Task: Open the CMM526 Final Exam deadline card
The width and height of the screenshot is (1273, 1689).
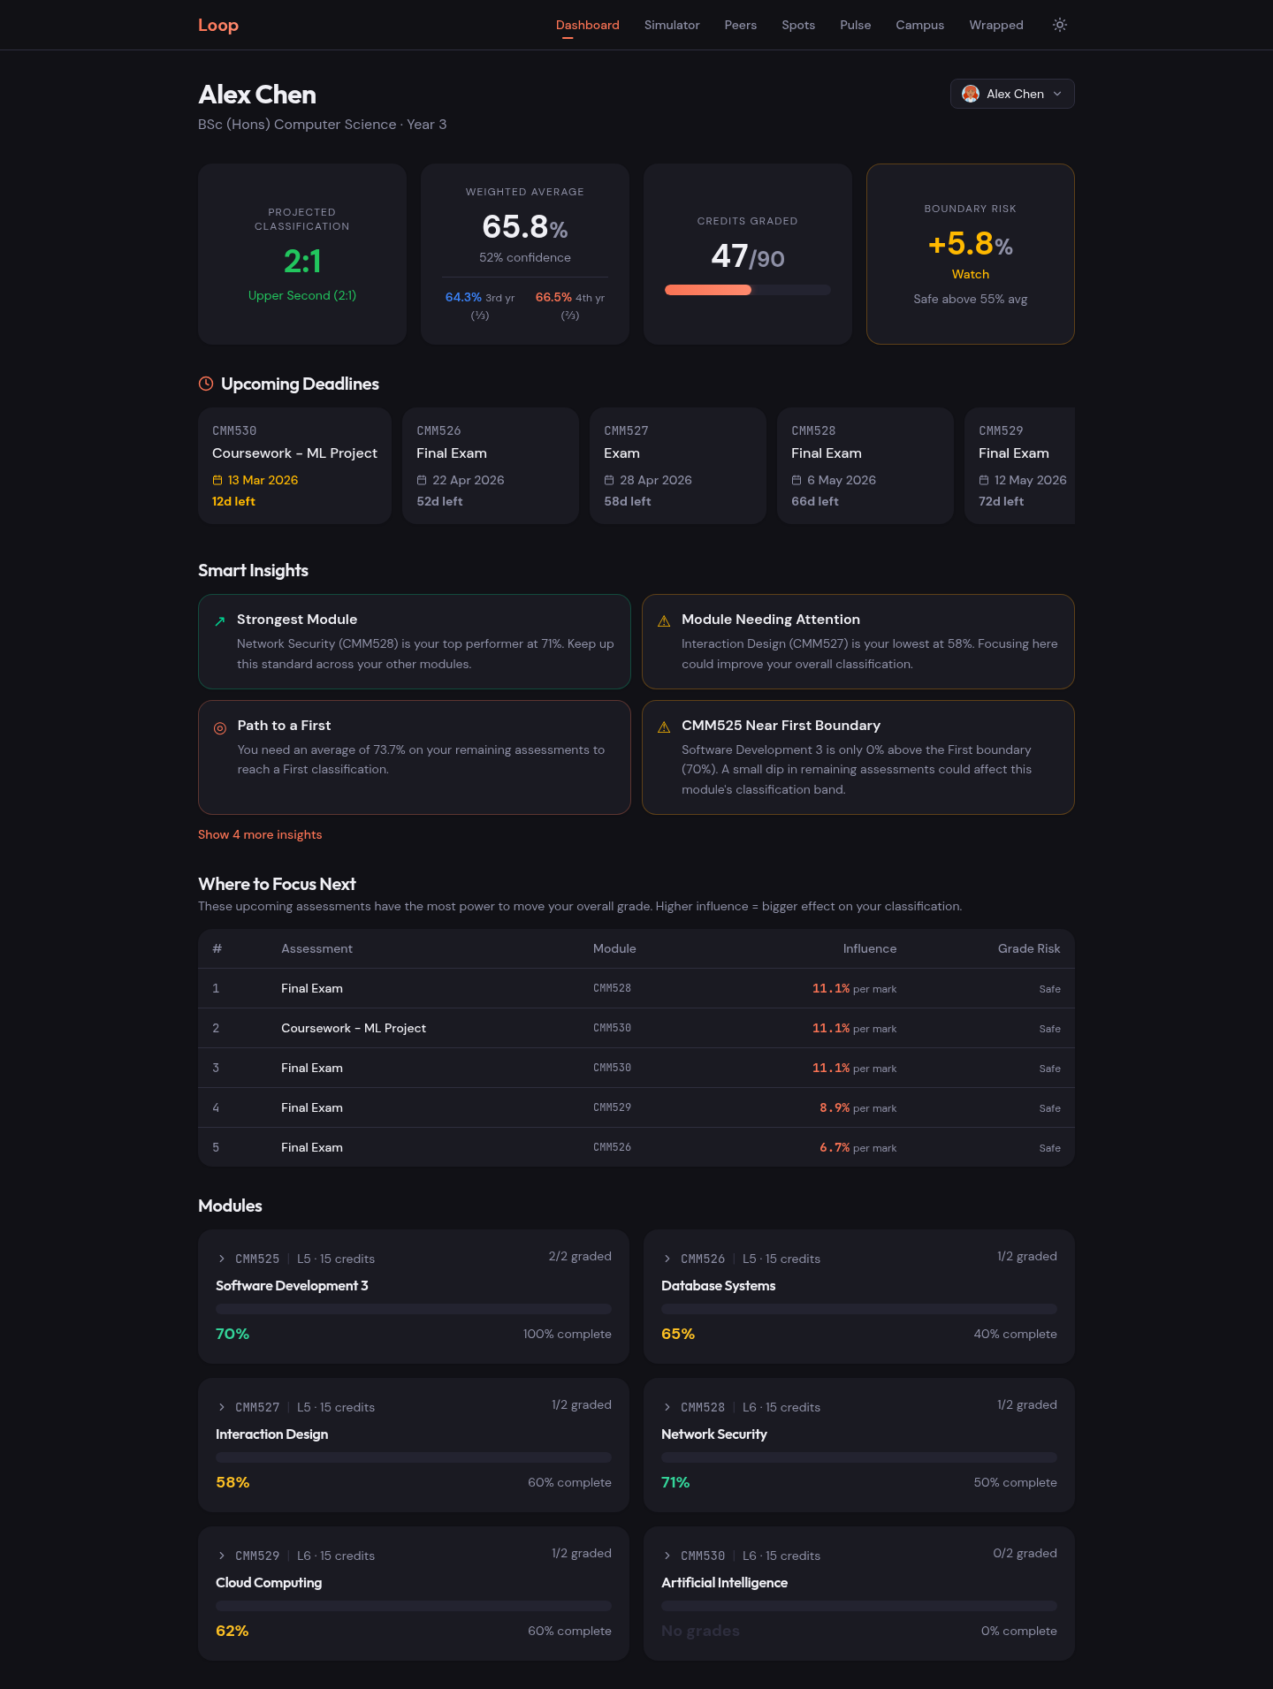Action: coord(490,466)
